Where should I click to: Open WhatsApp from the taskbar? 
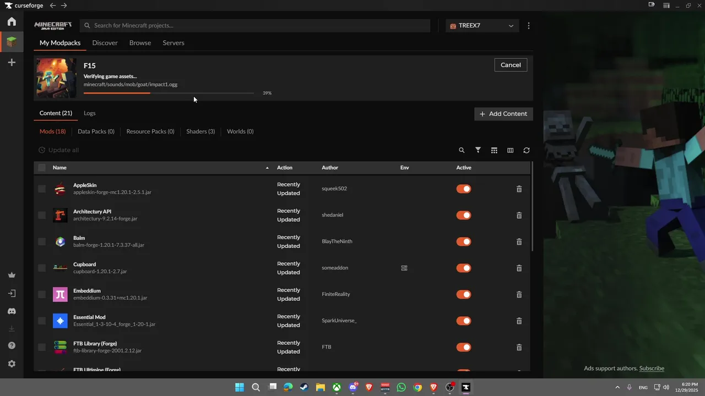tap(401, 387)
